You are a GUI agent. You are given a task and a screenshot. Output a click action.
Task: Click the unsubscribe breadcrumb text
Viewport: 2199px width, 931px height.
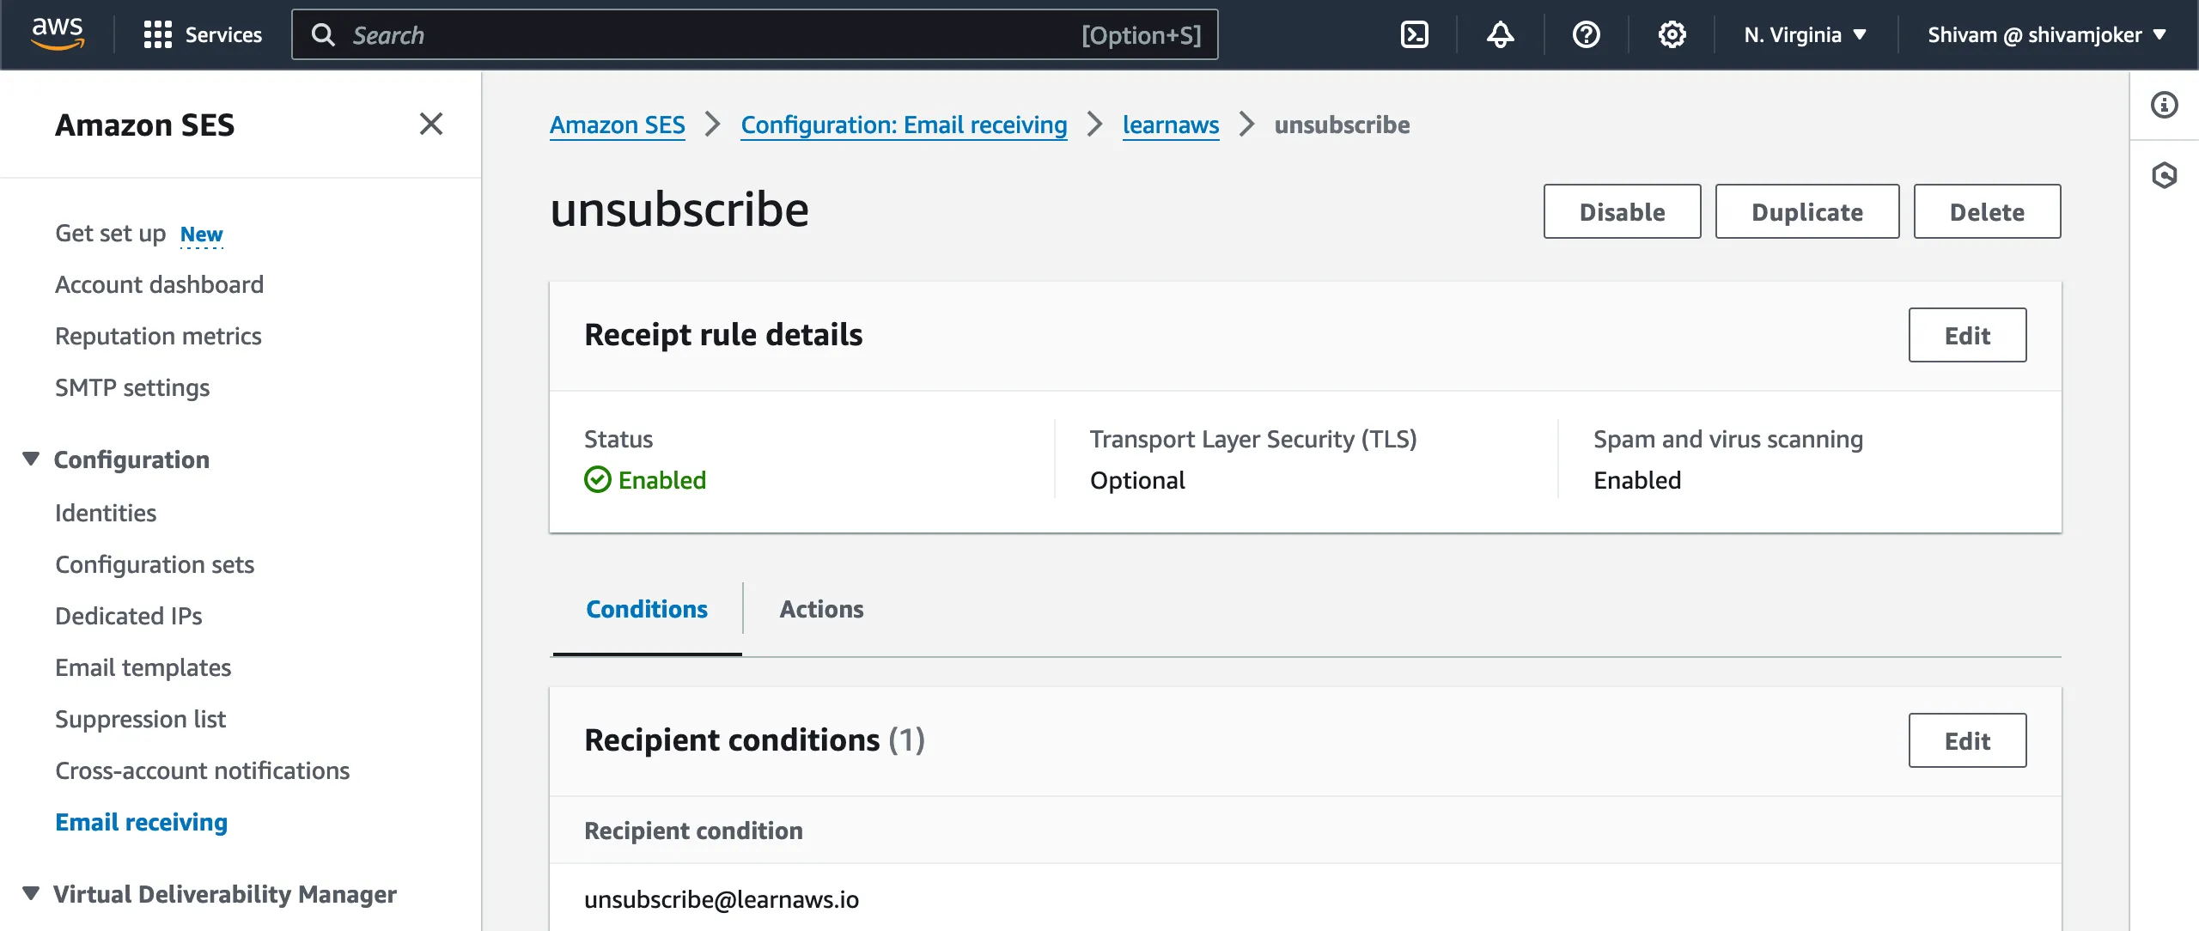point(1342,125)
